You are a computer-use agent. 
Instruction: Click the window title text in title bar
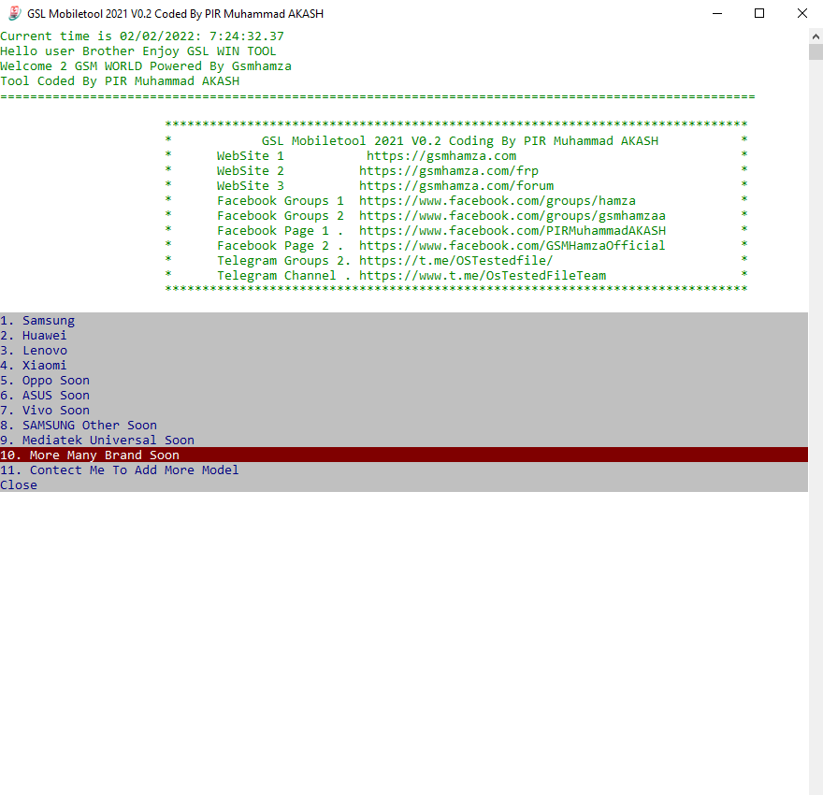pyautogui.click(x=175, y=14)
